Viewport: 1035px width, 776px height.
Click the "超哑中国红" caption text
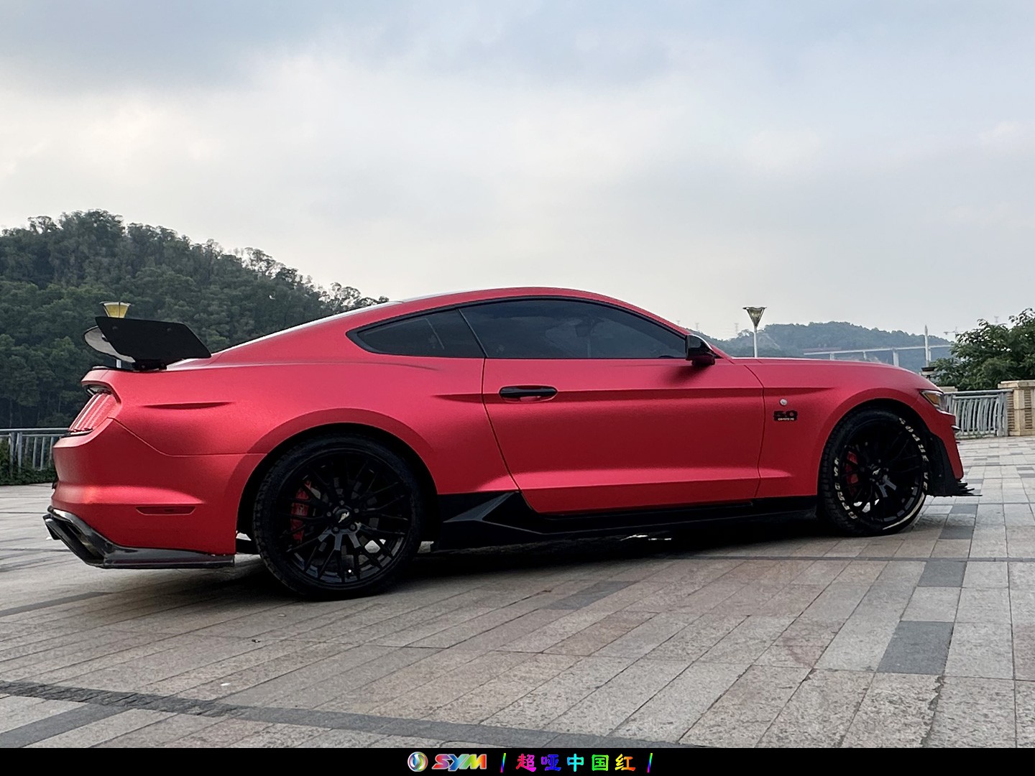576,762
